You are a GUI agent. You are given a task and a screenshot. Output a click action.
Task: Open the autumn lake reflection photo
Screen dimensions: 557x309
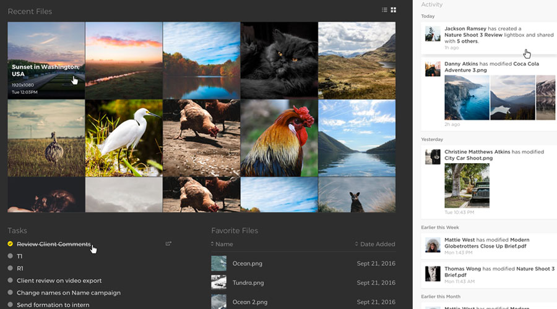click(201, 61)
